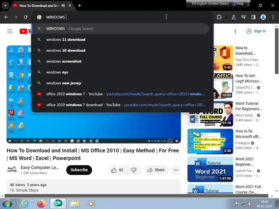Expand the video description box
This screenshot has height=209, width=279.
coord(94,187)
